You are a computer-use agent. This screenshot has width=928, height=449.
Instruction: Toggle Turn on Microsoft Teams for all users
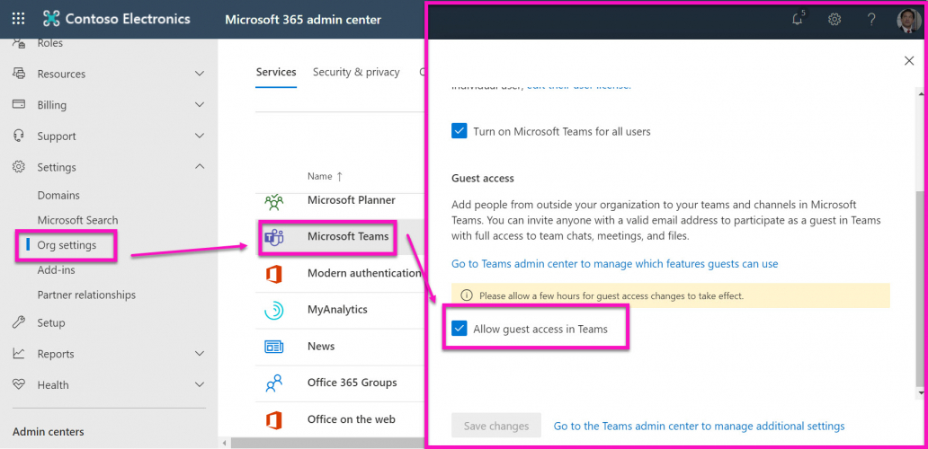(460, 131)
